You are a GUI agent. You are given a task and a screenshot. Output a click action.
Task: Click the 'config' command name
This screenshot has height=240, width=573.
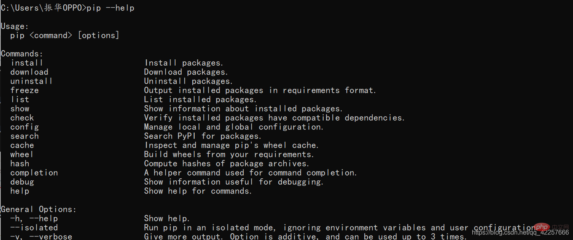coord(24,127)
